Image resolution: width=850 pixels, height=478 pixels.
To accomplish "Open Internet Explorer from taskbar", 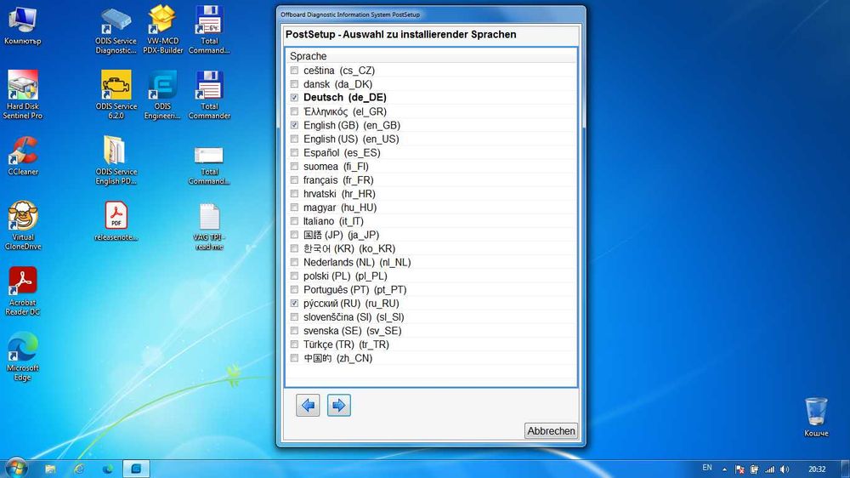I will pos(79,469).
